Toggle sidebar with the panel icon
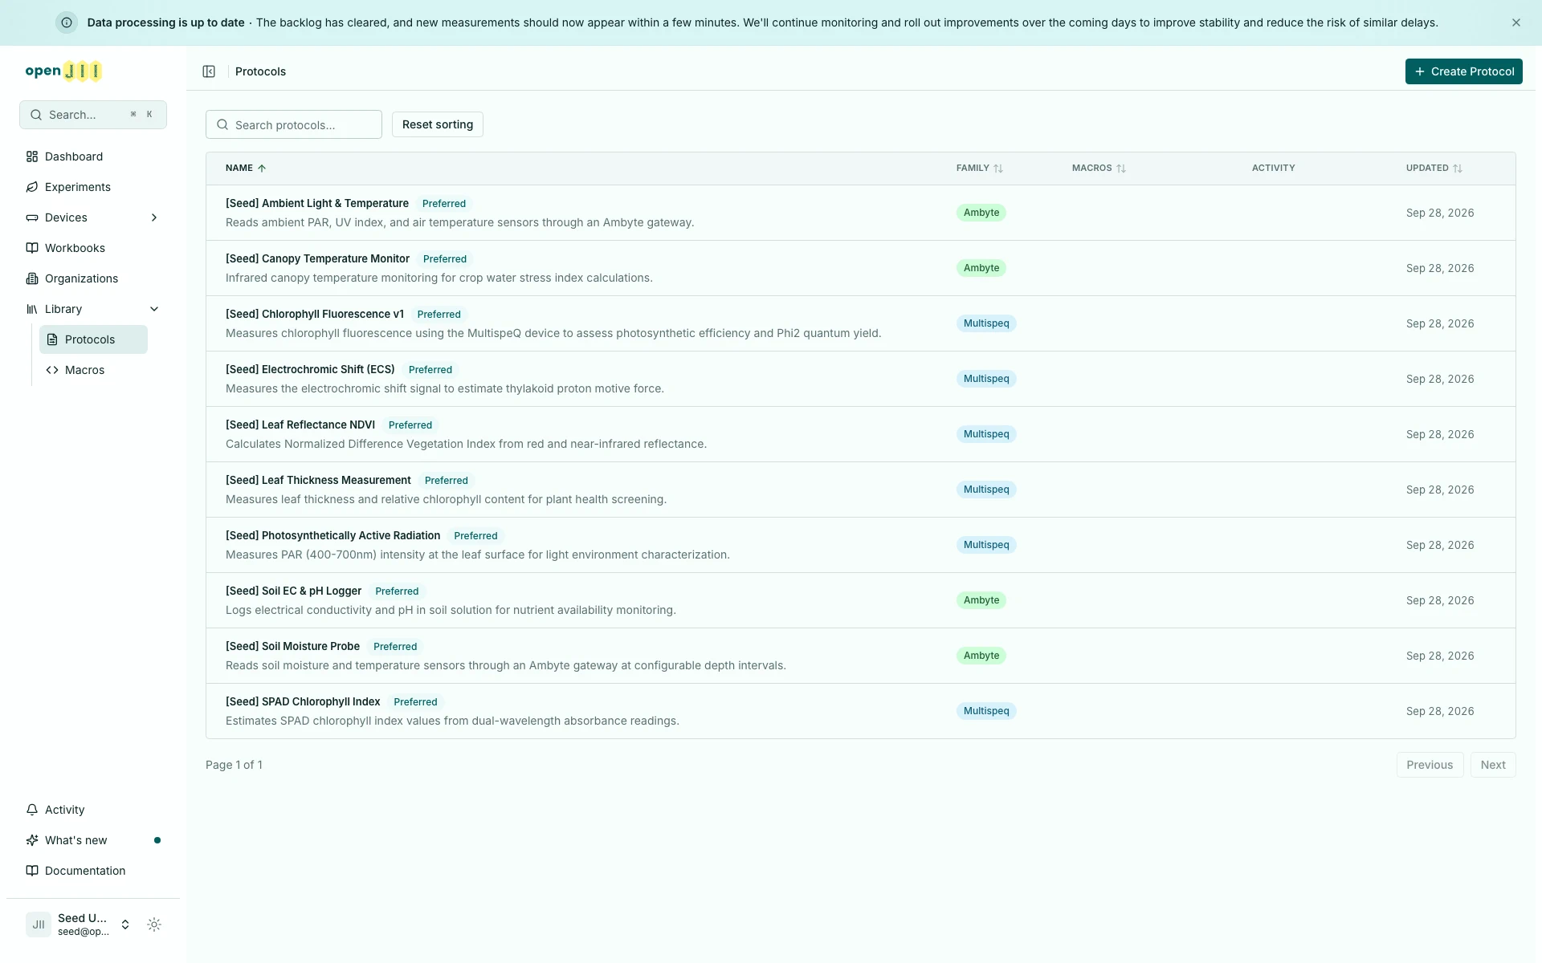Screen dimensions: 1542x963 click(x=209, y=71)
